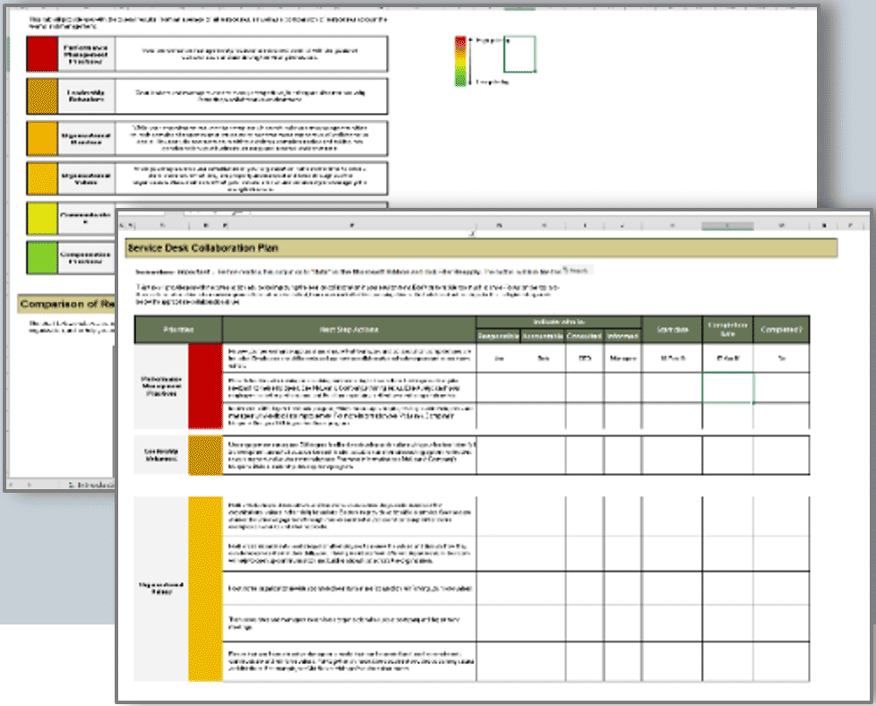Click yellow Communication swatch in back window

tap(42, 219)
